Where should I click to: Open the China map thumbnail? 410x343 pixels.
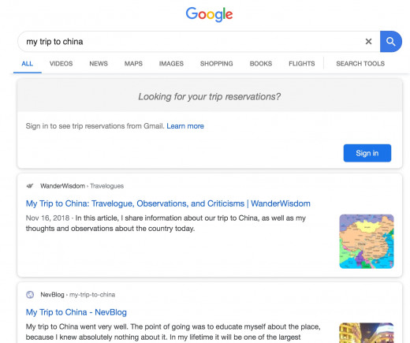pos(367,241)
